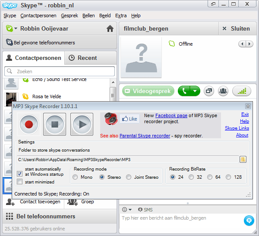Open the recorder Help link
This screenshot has width=259, height=236.
(244, 121)
